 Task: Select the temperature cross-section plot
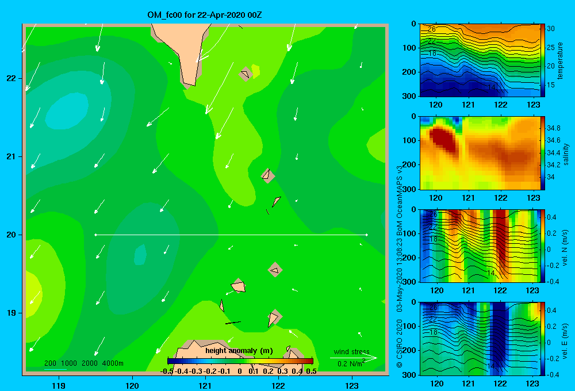click(480, 60)
